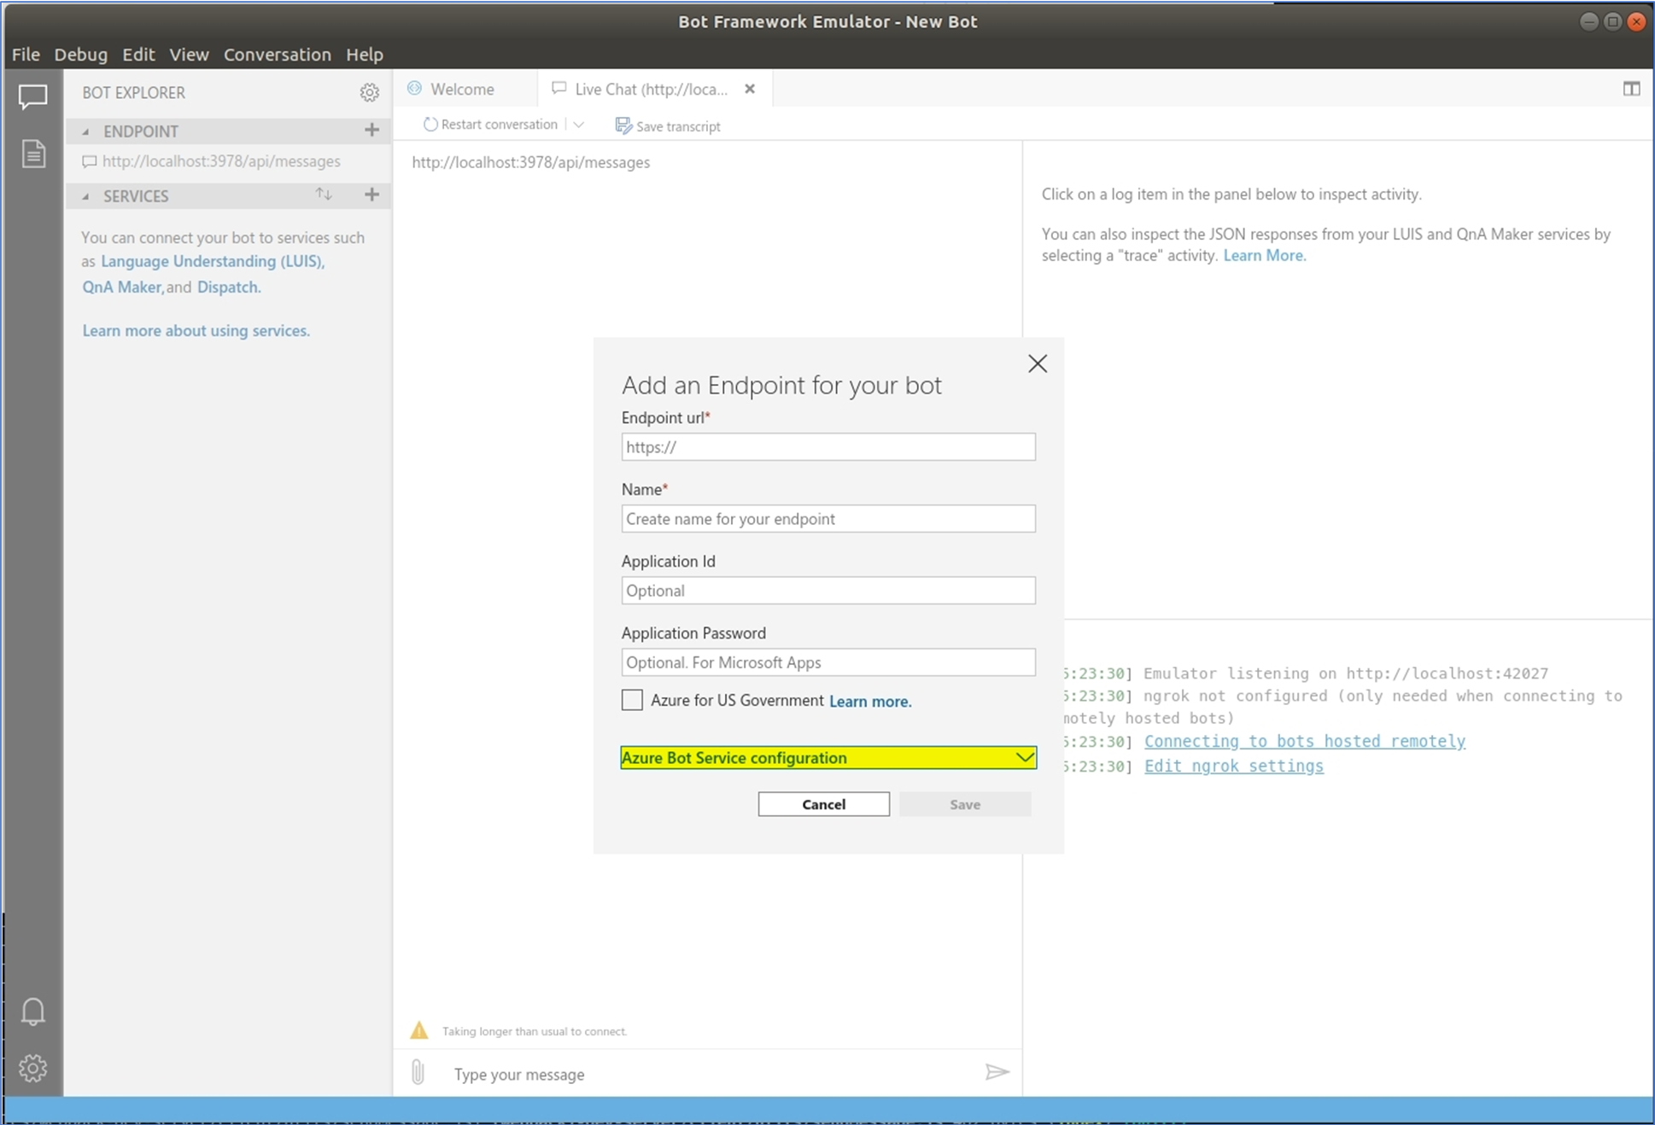
Task: Open the QnA Maker link
Action: tap(122, 287)
